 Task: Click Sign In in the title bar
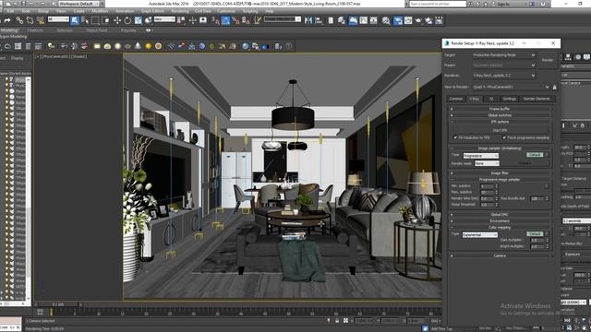(x=502, y=4)
